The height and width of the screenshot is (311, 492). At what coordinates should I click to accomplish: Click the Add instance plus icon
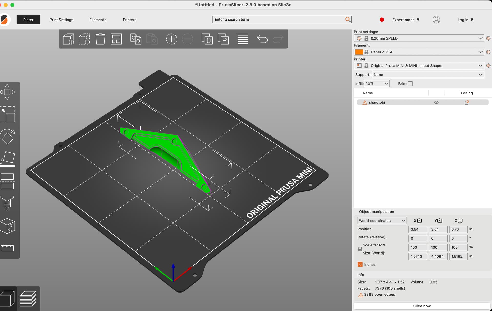pos(171,39)
